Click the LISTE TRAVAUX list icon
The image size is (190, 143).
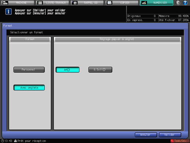(40, 3)
